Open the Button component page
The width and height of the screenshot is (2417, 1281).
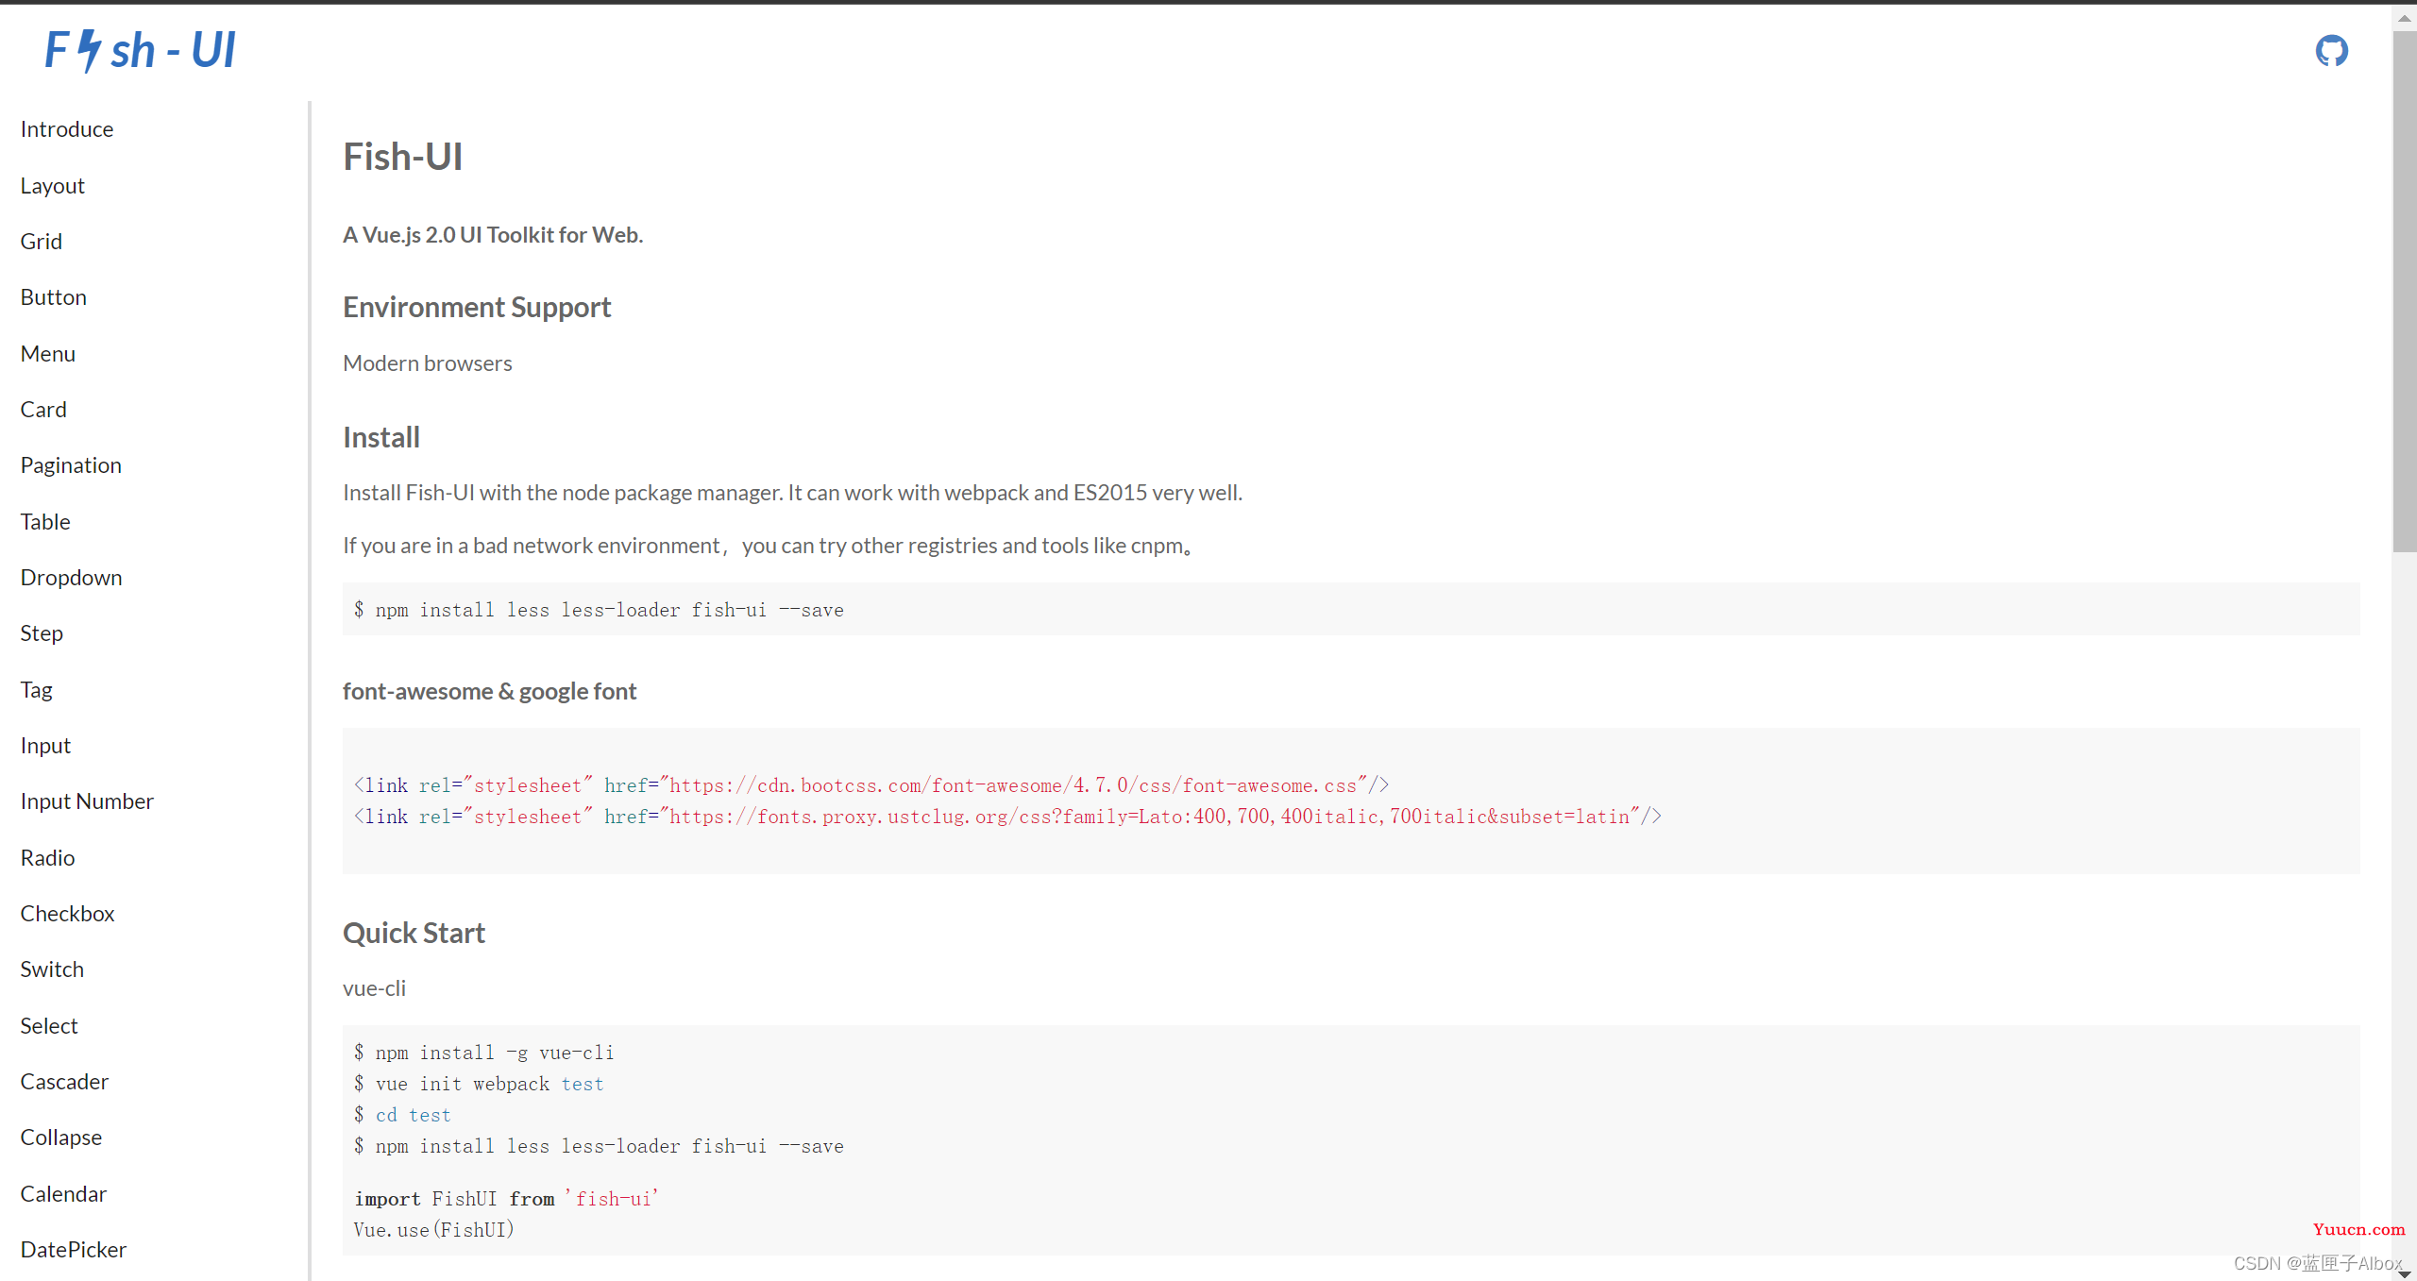54,297
